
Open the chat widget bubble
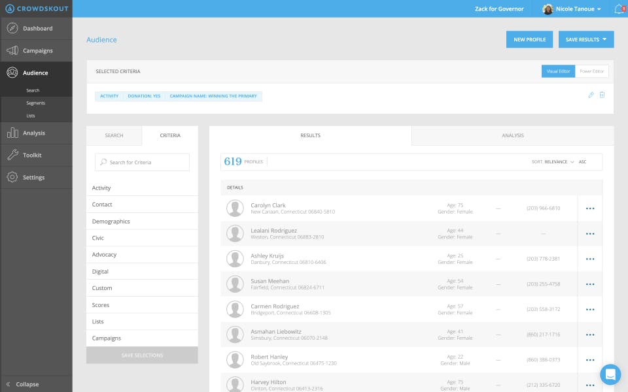(x=610, y=374)
